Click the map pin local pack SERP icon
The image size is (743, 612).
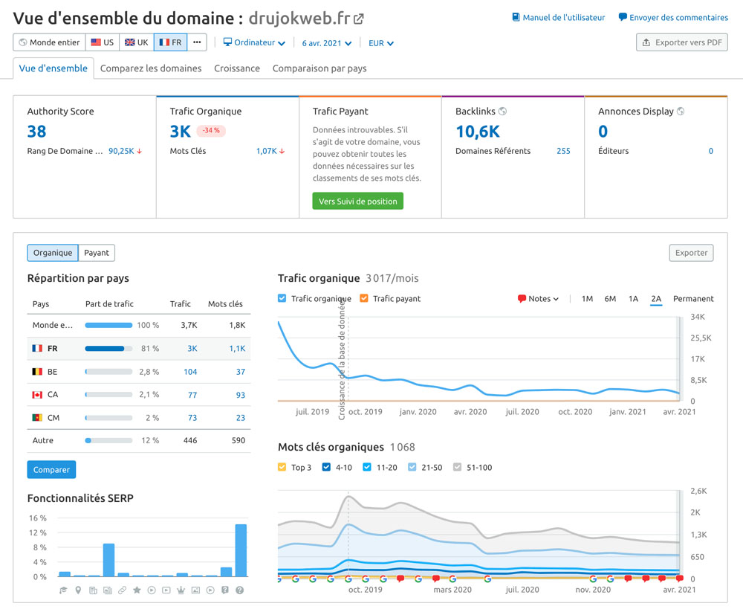click(x=78, y=590)
